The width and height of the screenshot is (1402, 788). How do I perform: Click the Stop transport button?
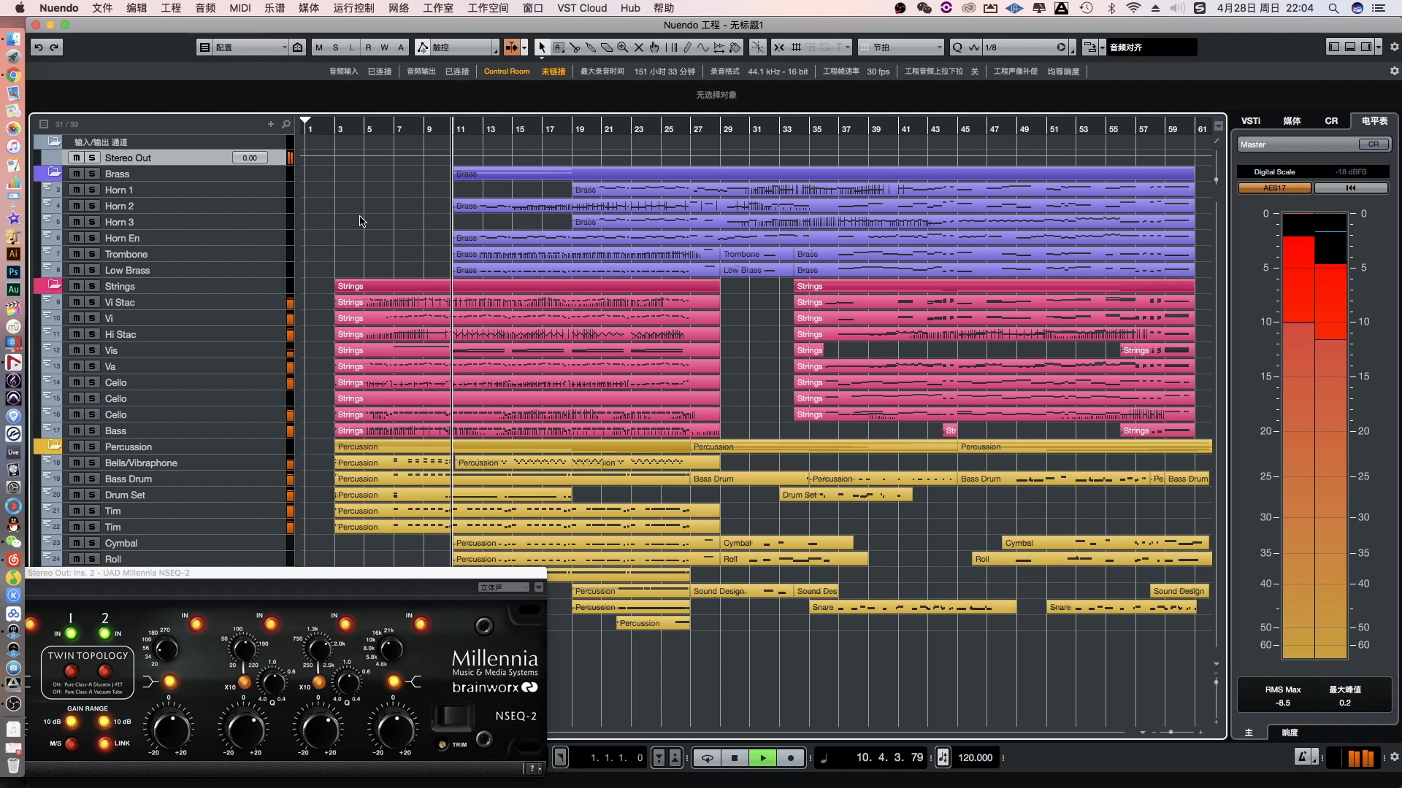click(x=735, y=758)
